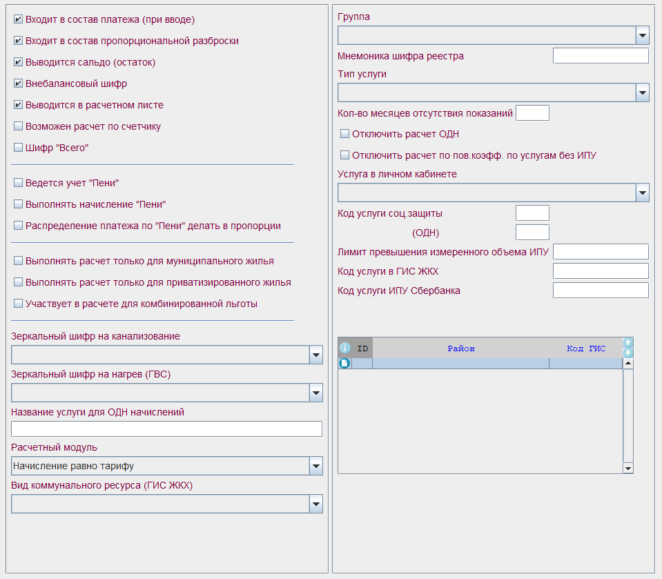662x579 pixels.
Task: Click 'Код услуги ИПУ Сбербанка' field
Action: 601,291
